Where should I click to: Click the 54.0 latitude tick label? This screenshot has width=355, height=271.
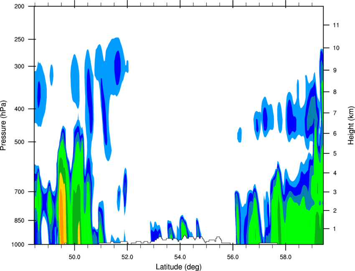(180, 257)
